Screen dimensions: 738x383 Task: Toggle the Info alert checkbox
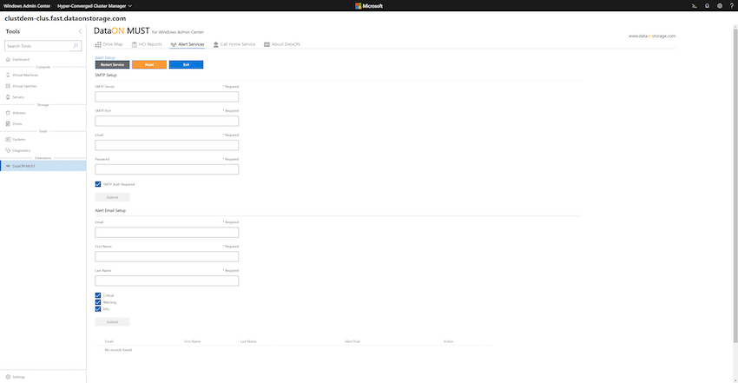click(98, 309)
